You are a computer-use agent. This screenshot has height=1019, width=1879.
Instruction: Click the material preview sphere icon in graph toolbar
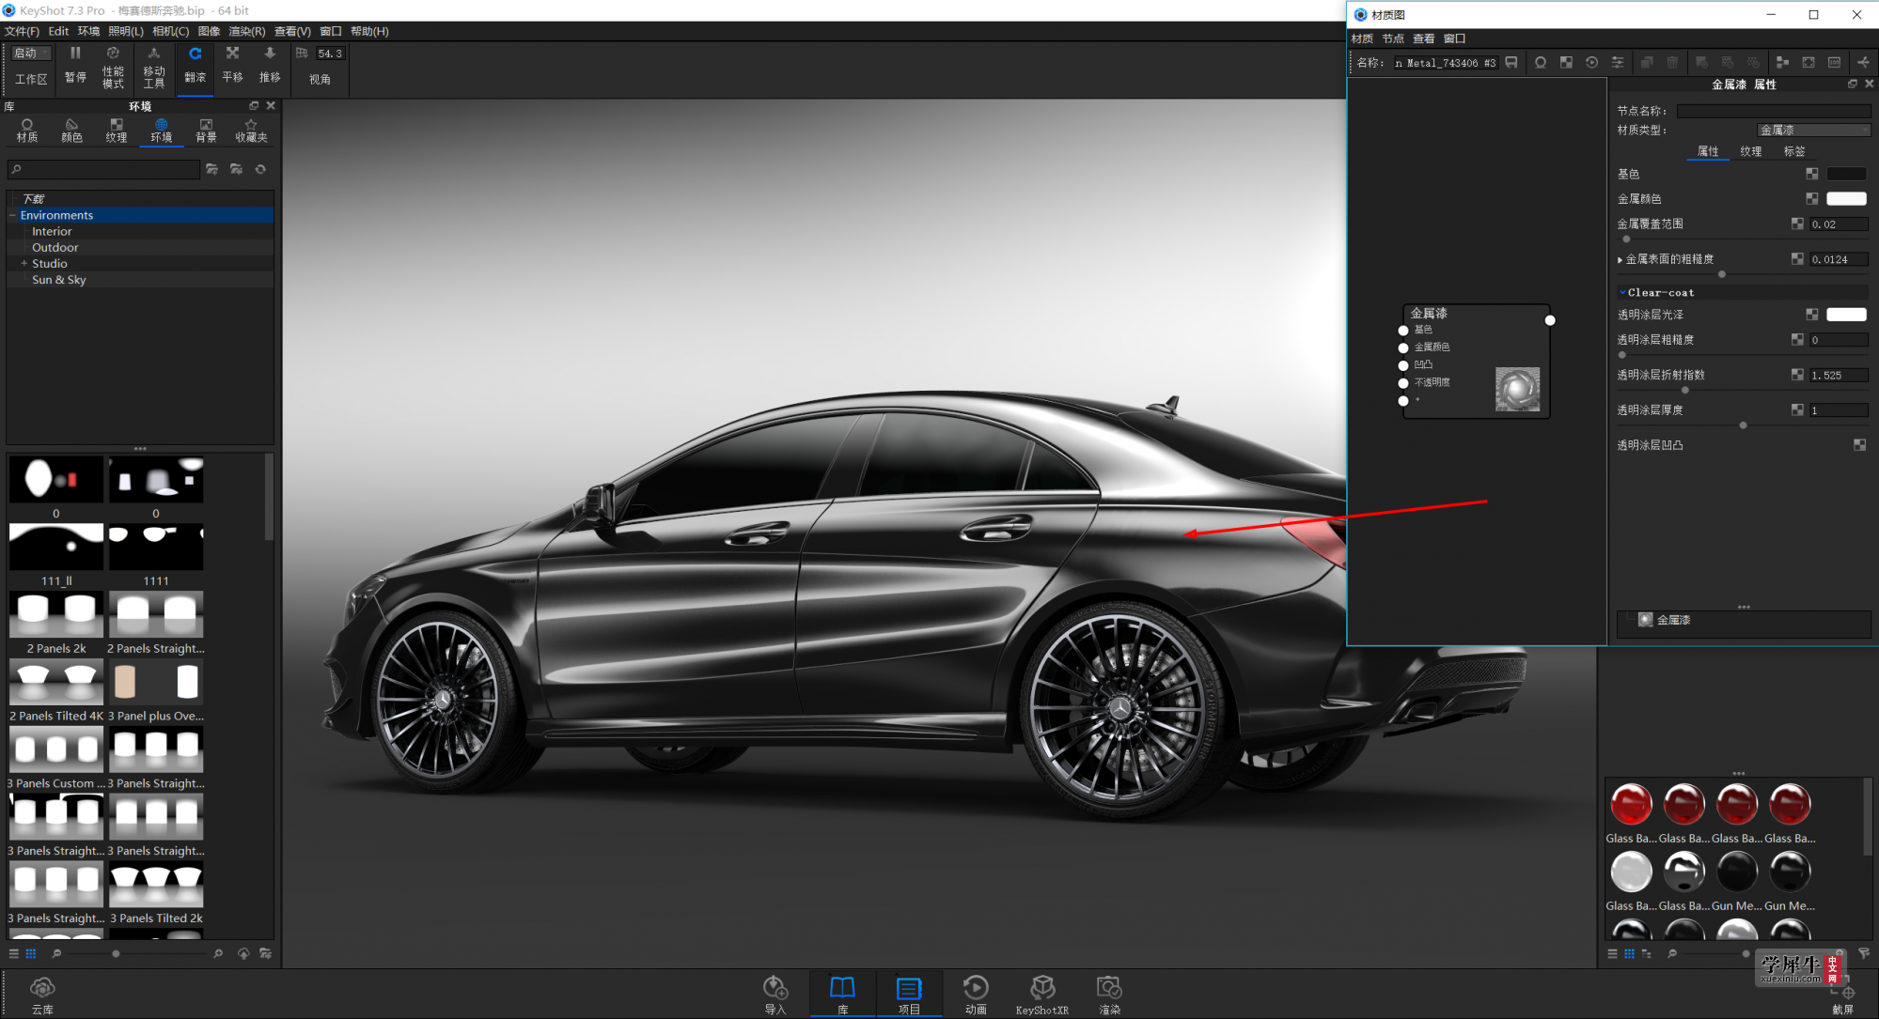[x=1541, y=62]
